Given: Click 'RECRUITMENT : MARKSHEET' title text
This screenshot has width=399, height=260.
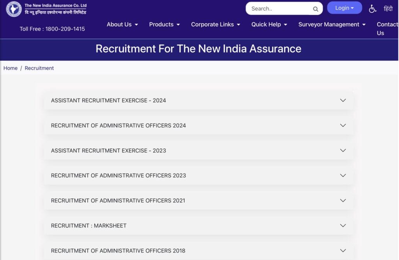Looking at the screenshot, I should (88, 226).
